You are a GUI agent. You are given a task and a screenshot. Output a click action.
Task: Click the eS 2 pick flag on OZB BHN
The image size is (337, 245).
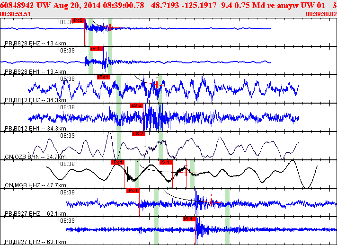point(139,134)
